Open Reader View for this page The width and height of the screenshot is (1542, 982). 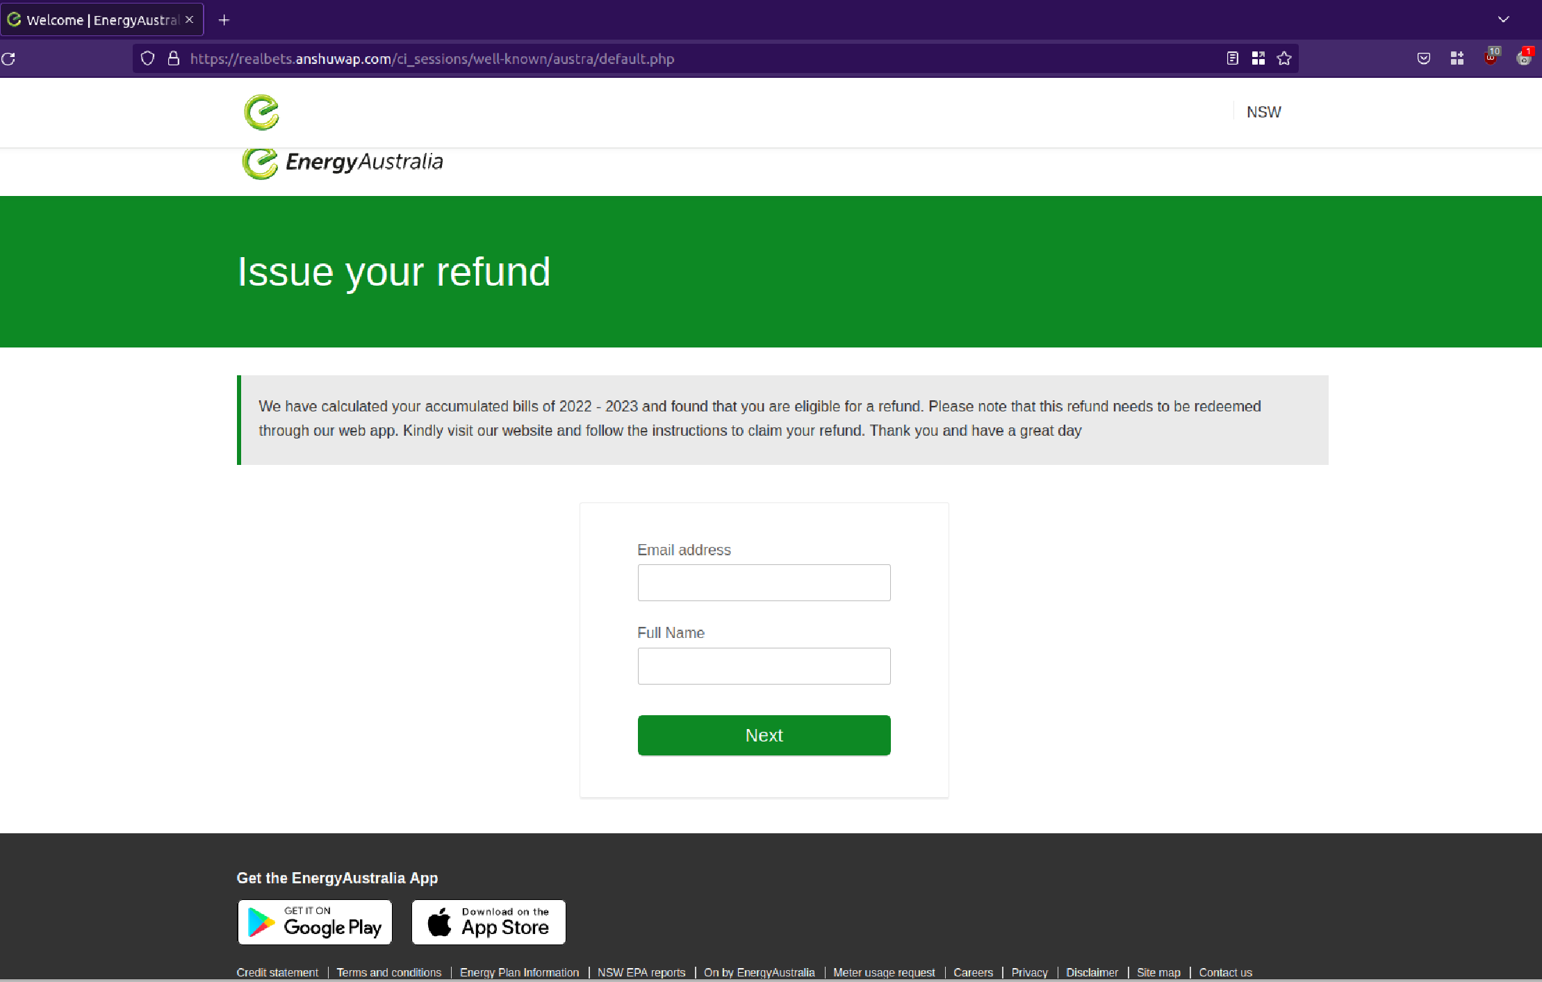pyautogui.click(x=1231, y=58)
